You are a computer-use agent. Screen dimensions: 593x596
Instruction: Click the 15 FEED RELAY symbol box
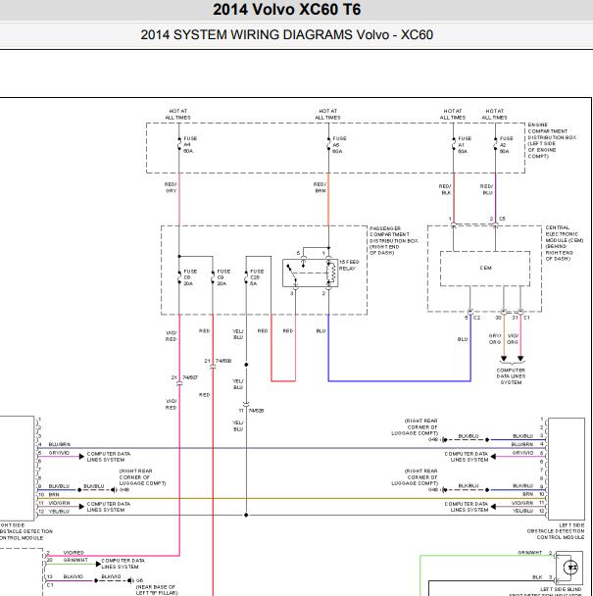(310, 273)
